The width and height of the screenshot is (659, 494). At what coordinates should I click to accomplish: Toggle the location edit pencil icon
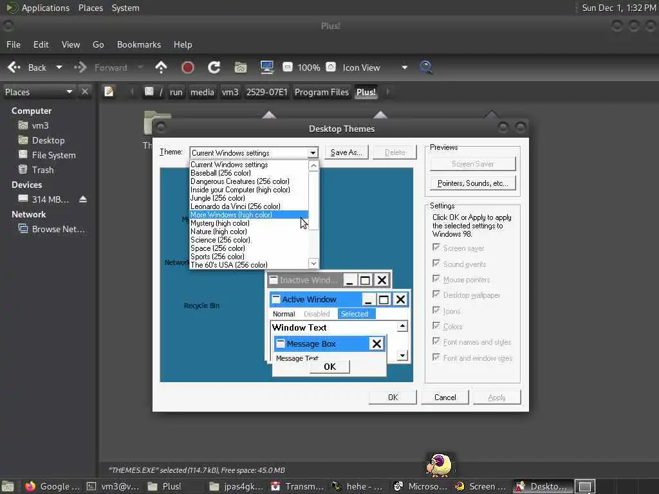pos(109,91)
